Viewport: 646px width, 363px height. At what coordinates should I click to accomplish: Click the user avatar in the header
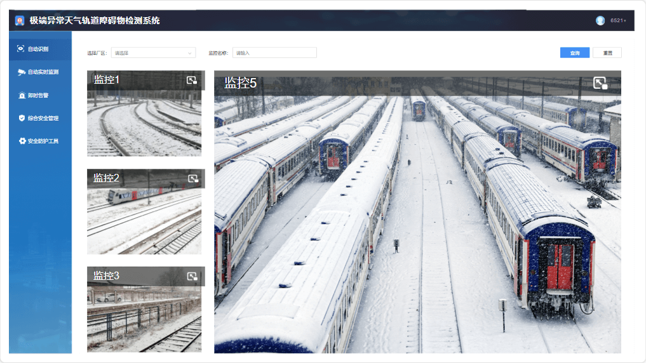pos(600,20)
